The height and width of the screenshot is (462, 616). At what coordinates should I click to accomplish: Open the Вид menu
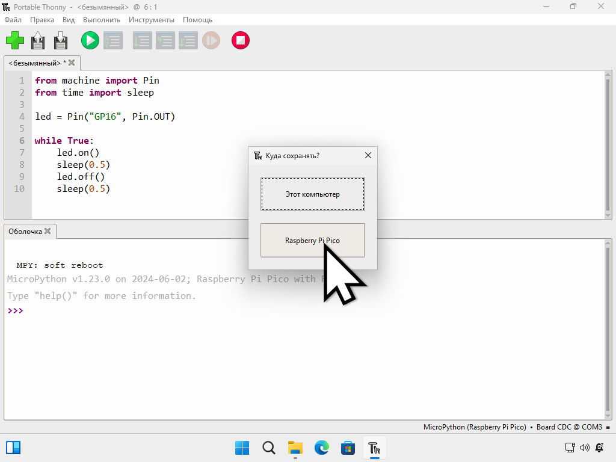tap(69, 20)
